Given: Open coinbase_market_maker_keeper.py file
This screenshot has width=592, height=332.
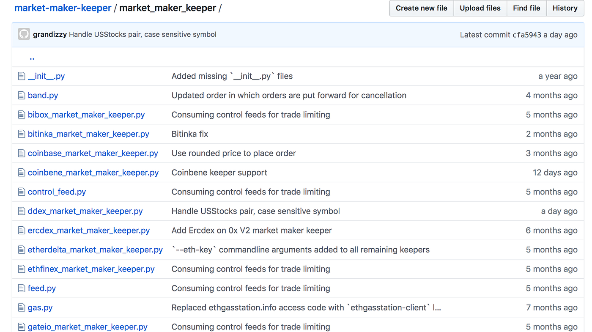Looking at the screenshot, I should pos(93,153).
